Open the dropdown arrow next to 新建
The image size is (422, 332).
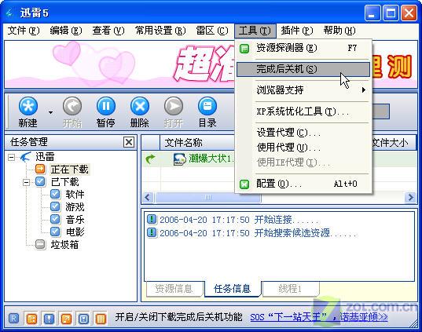[x=50, y=112]
